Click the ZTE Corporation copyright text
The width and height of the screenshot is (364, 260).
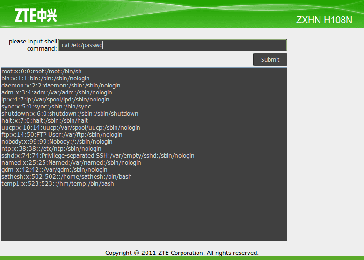(182, 253)
